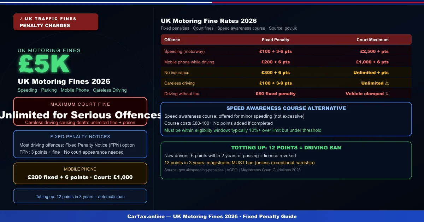Expand the Totting Up details section
The height and width of the screenshot is (222, 424).
coord(286,160)
